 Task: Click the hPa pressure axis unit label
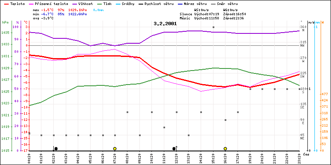coord(5,22)
